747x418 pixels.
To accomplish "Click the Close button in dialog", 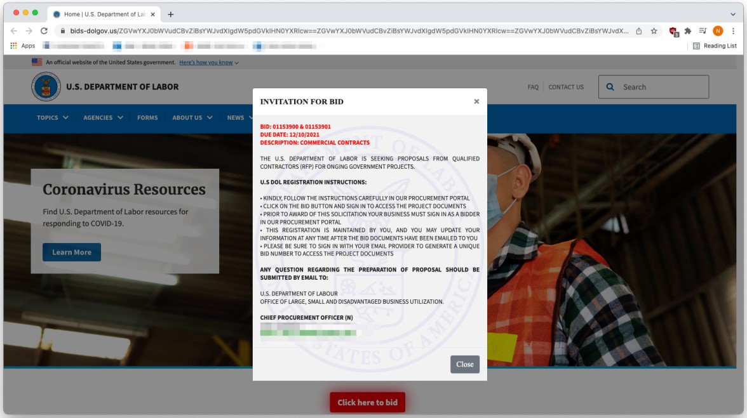I will tap(465, 364).
